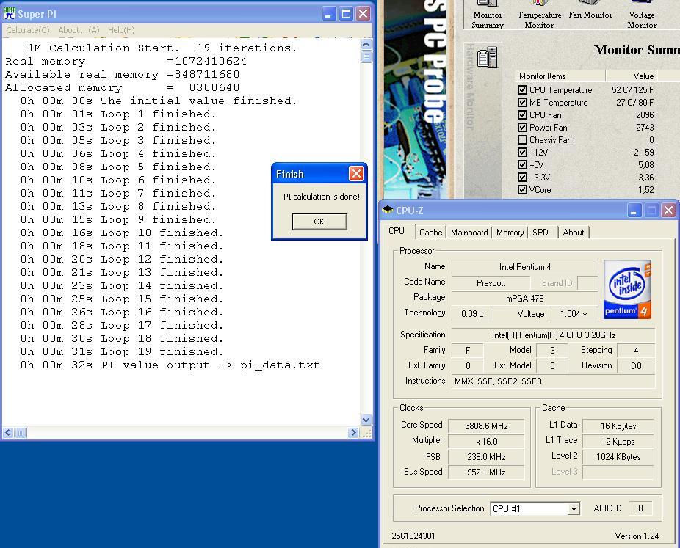Click the Intel Inside Pentium 4 logo
This screenshot has height=548, width=680.
click(627, 289)
